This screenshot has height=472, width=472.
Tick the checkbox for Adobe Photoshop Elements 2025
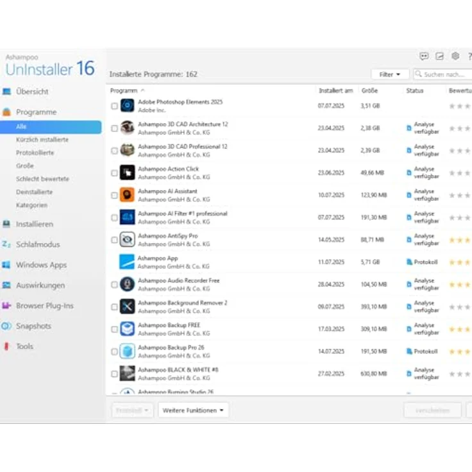114,106
